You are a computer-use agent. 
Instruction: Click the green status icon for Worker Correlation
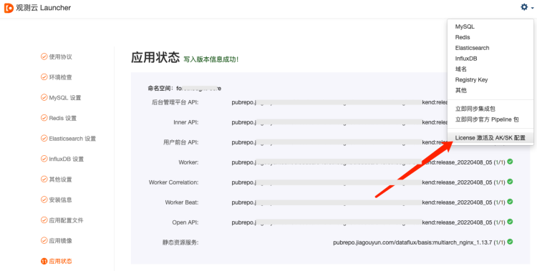(x=510, y=182)
